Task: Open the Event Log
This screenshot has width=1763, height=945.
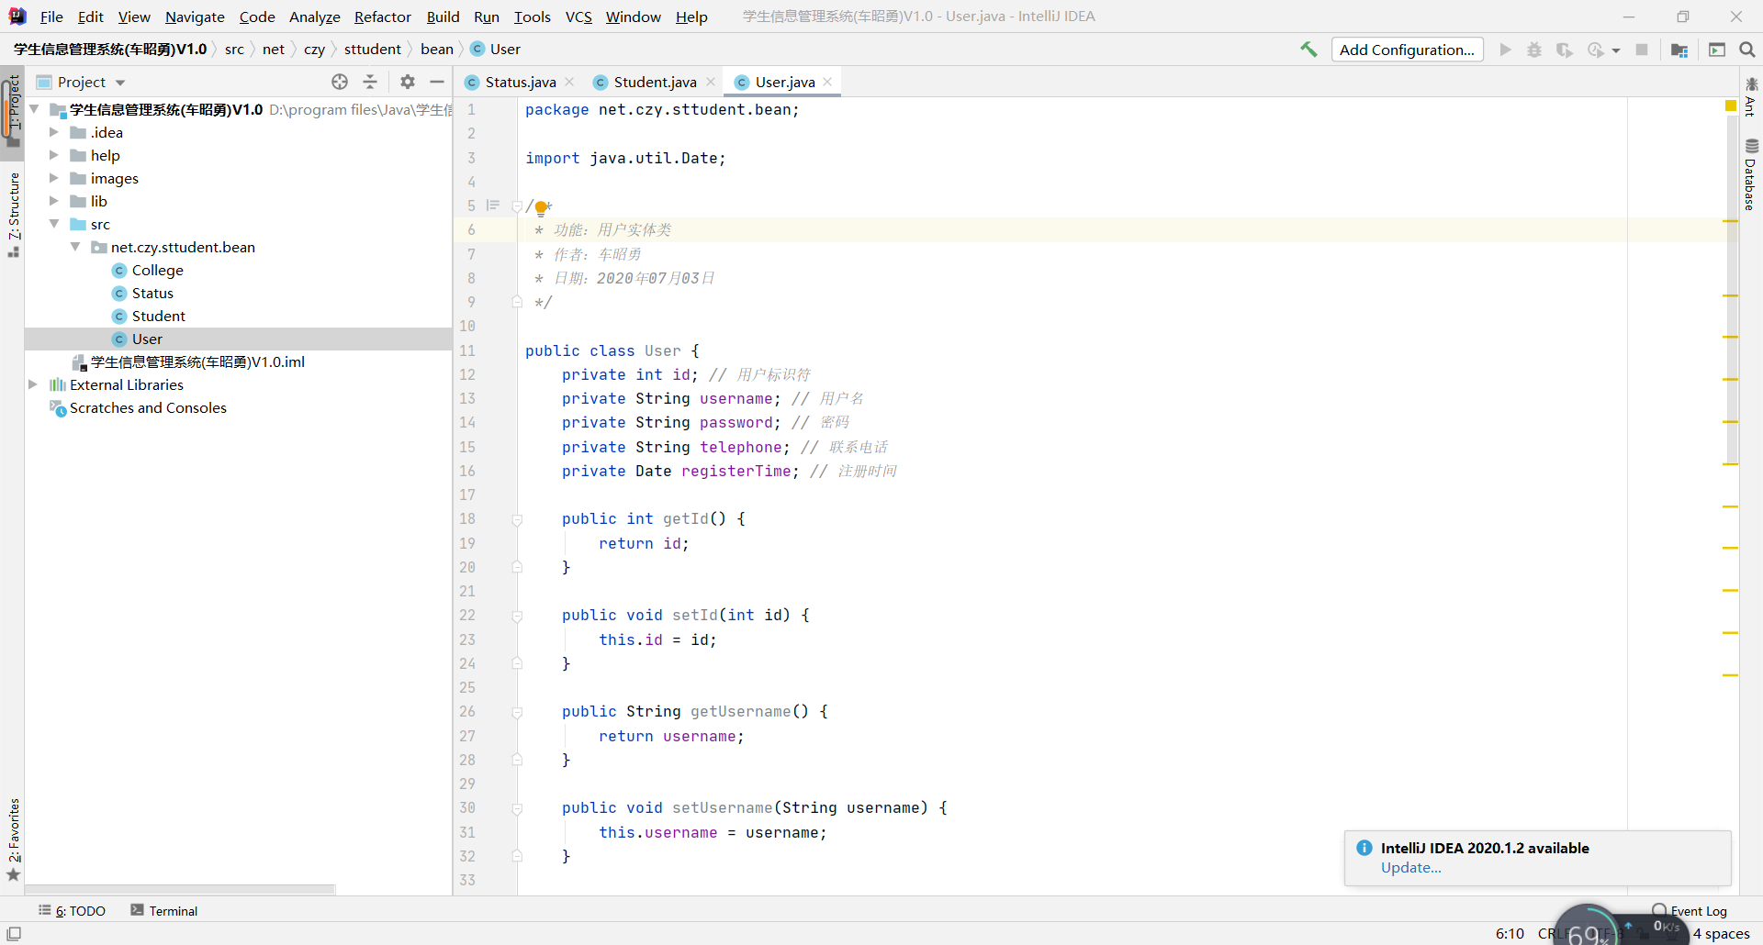Action: tap(1690, 911)
